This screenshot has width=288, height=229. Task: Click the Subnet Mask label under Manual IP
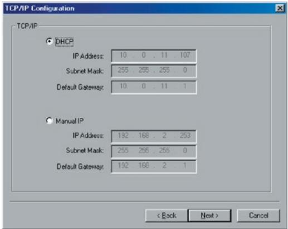[85, 150]
